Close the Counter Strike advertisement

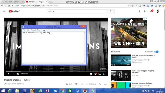146,19
